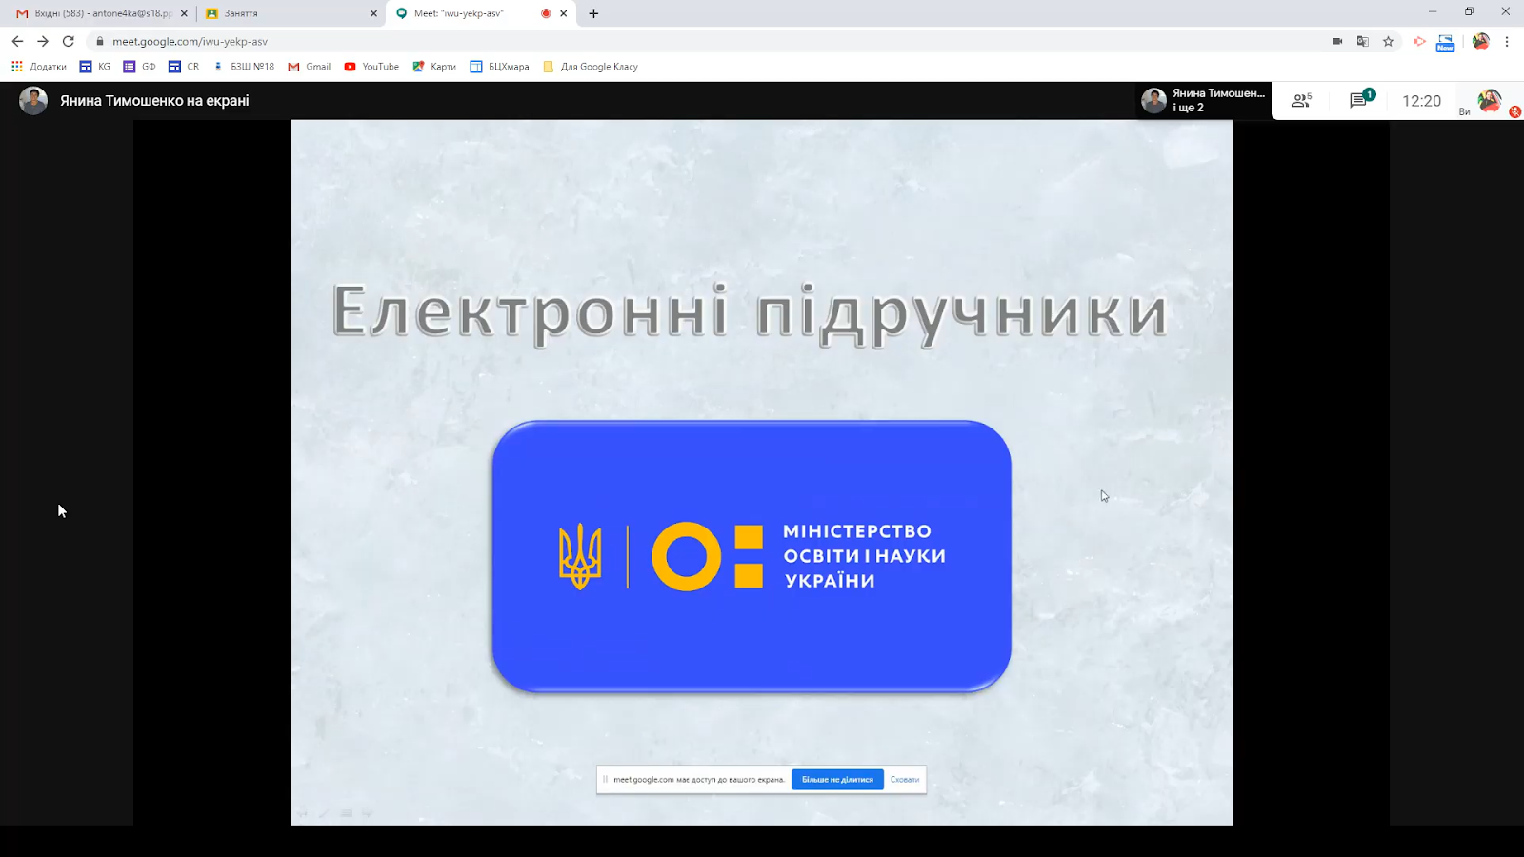
Task: Close the Meet iwu-yekp-asv tab
Action: (x=564, y=13)
